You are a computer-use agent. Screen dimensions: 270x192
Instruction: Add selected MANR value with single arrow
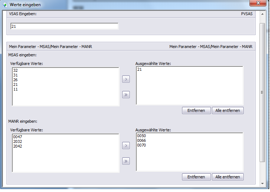(126, 146)
